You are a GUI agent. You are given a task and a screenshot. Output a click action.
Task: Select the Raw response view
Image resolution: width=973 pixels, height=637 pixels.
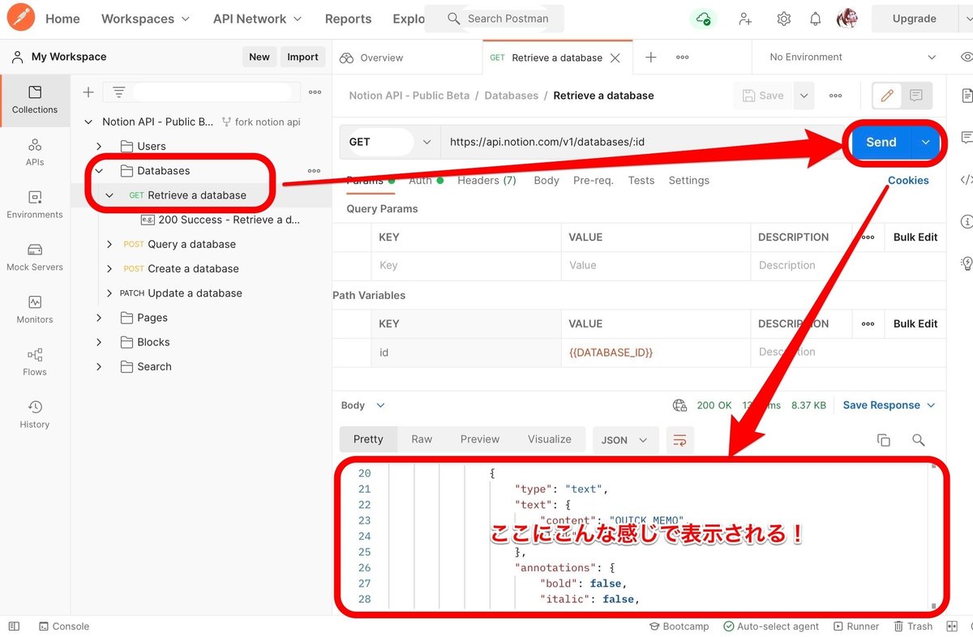click(x=422, y=439)
